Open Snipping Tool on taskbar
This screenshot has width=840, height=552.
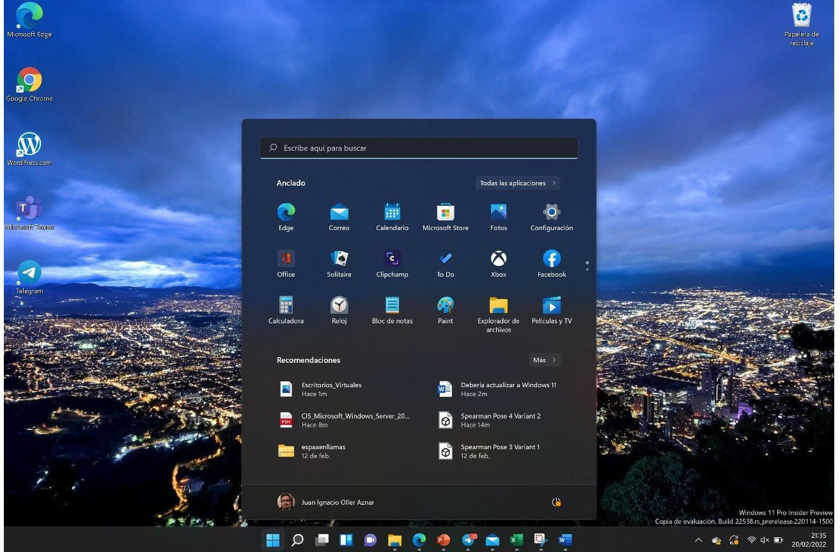coord(541,540)
